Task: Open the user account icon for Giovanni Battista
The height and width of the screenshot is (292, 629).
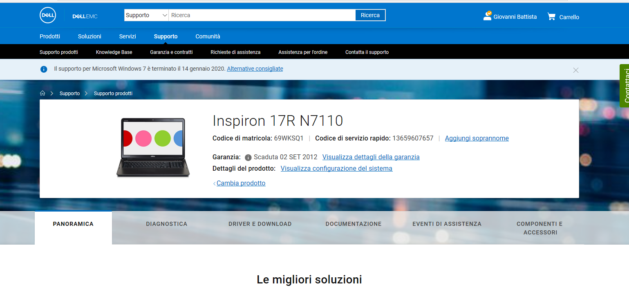Action: click(487, 16)
